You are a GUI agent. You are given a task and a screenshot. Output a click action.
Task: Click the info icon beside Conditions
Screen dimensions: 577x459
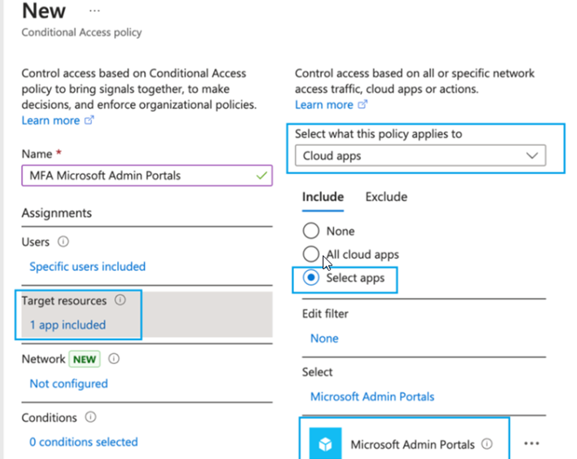pos(90,417)
